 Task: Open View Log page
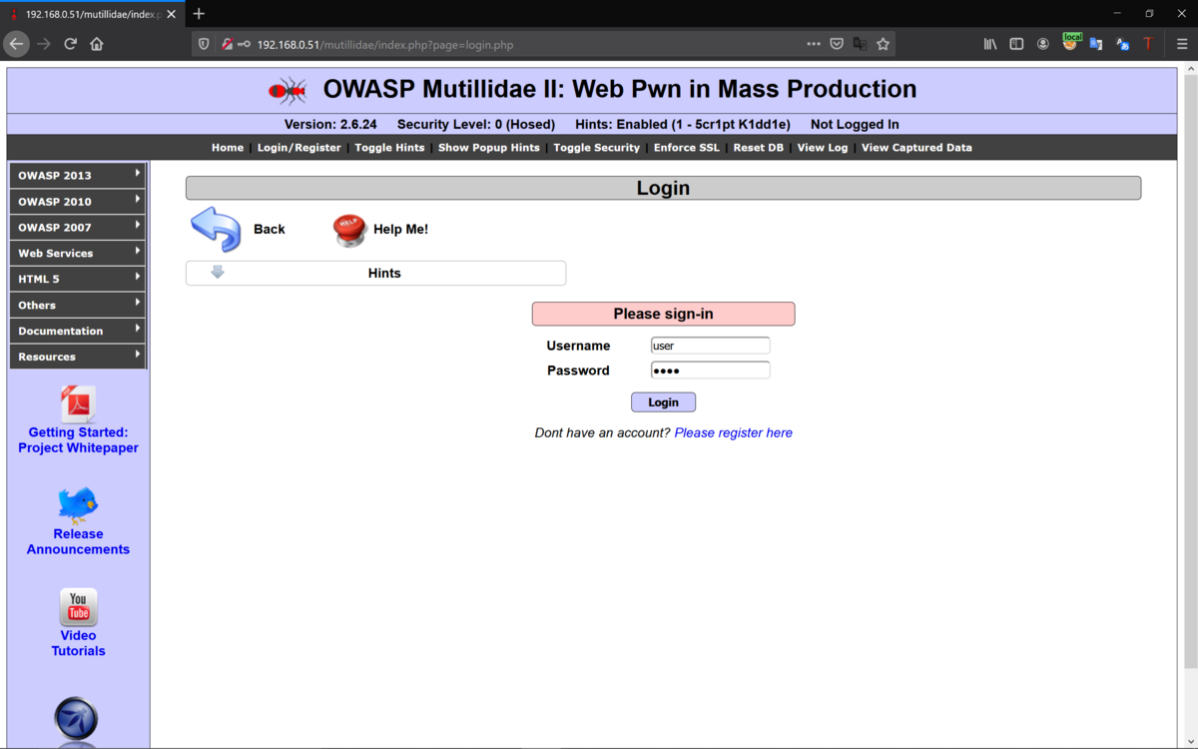823,148
